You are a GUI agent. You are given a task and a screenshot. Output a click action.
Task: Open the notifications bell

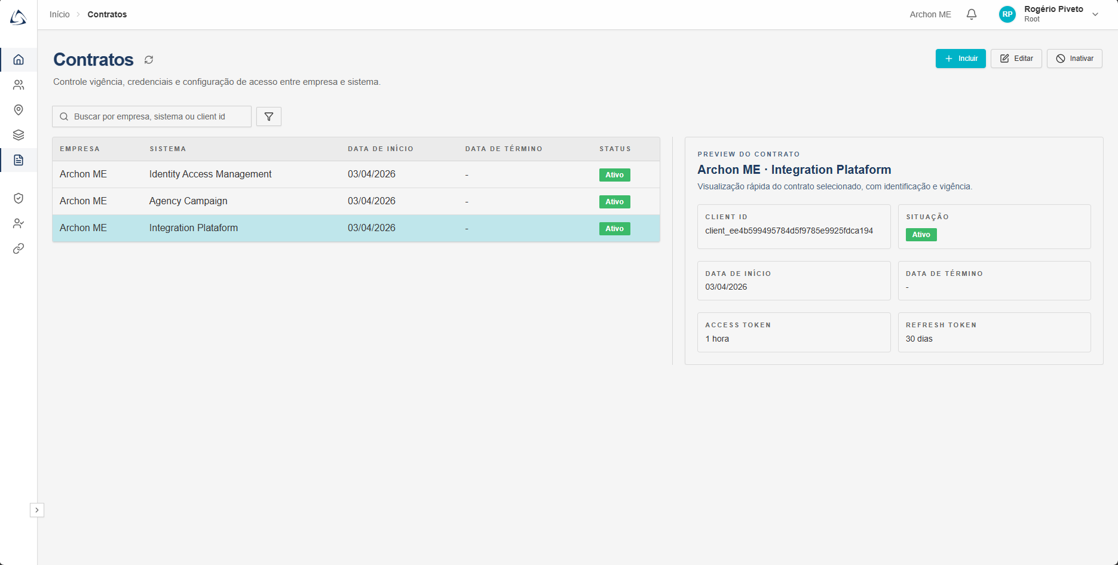pos(972,14)
